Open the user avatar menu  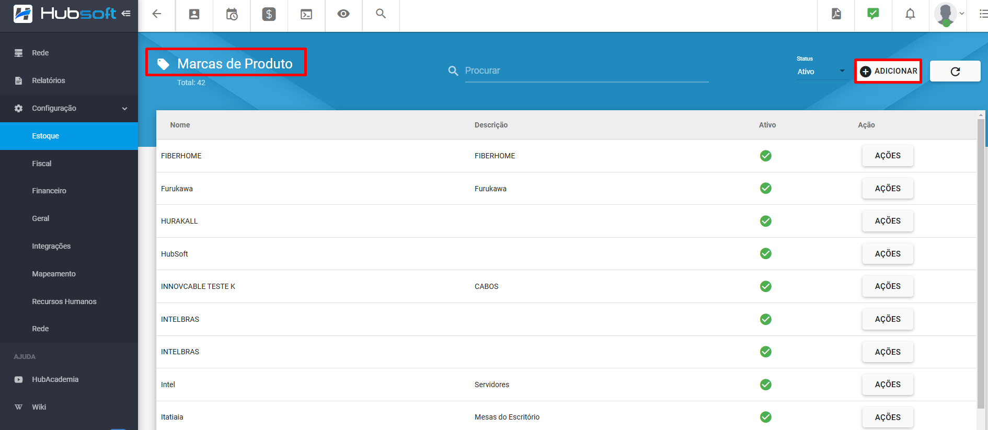949,14
